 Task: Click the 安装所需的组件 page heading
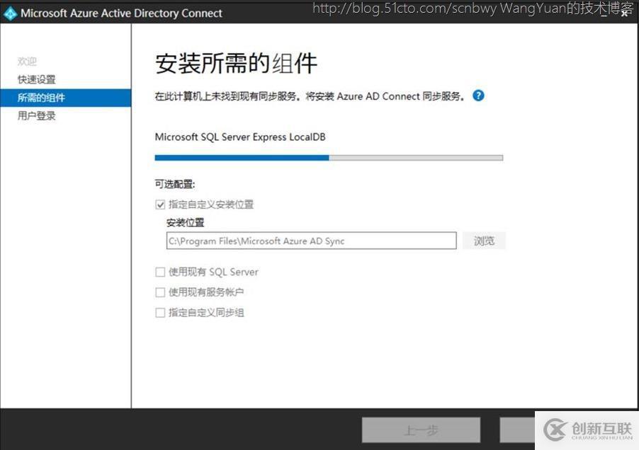pos(236,64)
